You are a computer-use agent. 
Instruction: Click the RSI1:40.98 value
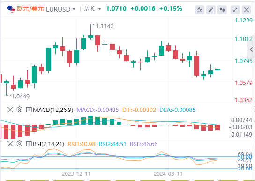tap(82, 144)
